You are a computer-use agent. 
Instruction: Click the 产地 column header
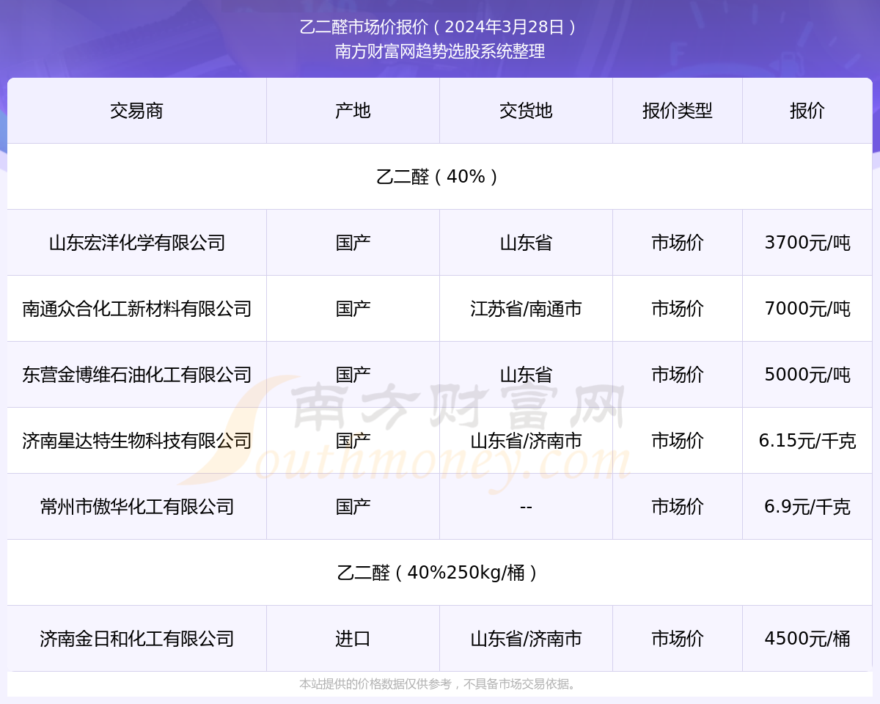pos(353,111)
